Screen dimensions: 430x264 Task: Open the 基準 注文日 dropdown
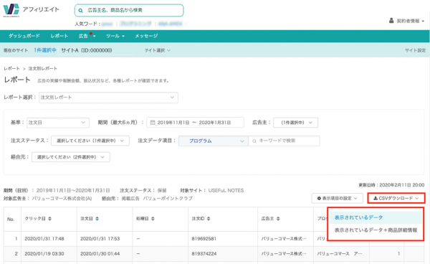pos(58,123)
